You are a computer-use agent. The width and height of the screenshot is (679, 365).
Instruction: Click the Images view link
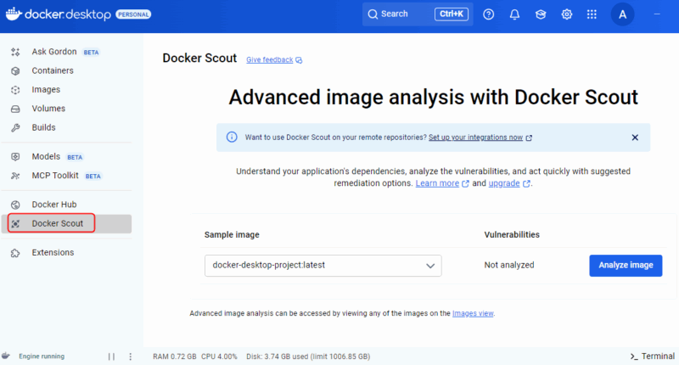473,313
